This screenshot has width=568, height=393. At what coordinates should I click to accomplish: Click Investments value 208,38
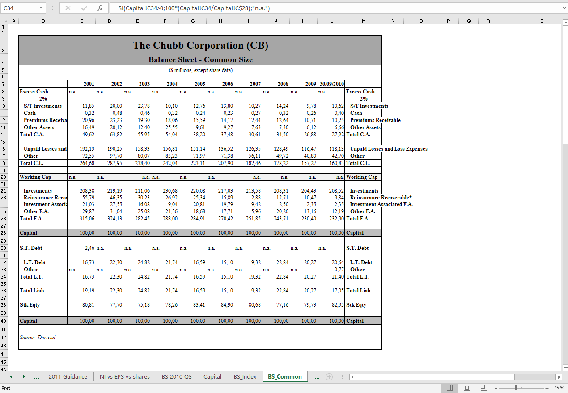[87, 191]
